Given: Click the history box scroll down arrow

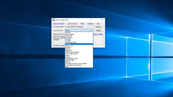Looking at the screenshot, I should pos(102,43).
